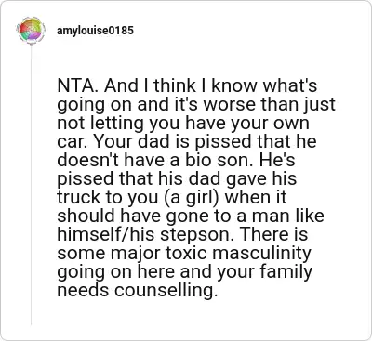Click the line "pissed that his dad gave his"
Viewport: 372px width, 341px height.
[x=177, y=178]
